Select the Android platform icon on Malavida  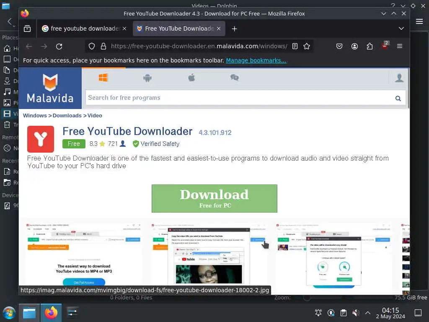coord(147,78)
